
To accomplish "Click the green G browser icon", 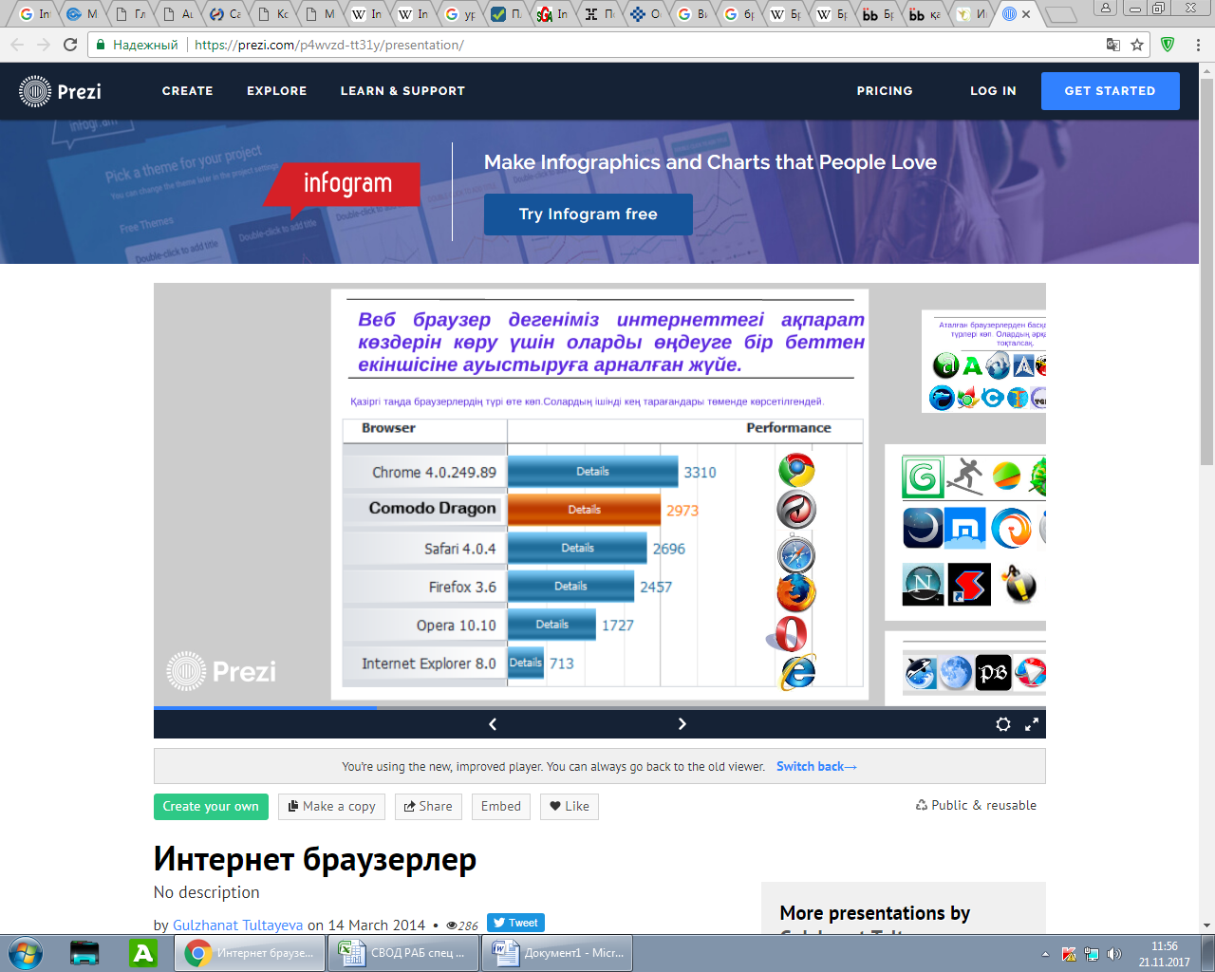I will [923, 477].
